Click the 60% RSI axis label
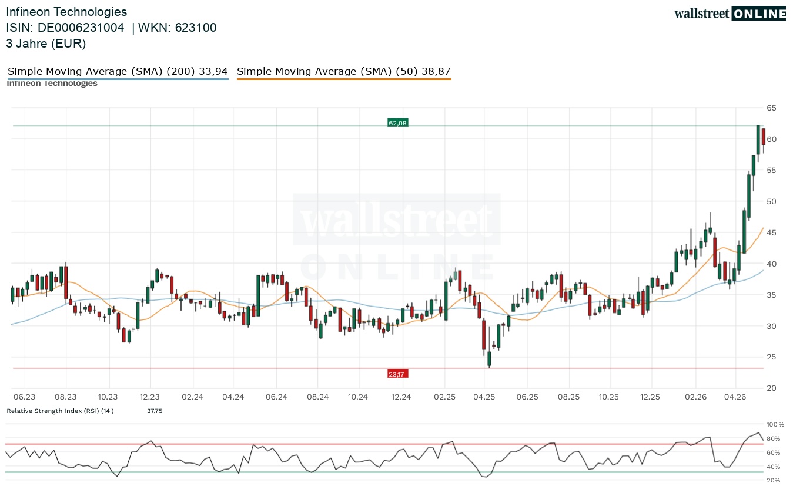Screen dimensions: 793x496 pyautogui.click(x=774, y=452)
